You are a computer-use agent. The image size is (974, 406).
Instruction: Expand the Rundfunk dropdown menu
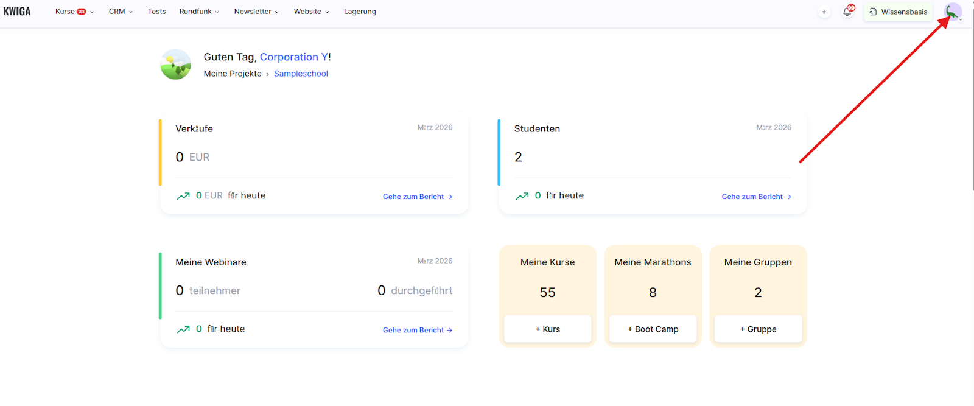click(199, 12)
